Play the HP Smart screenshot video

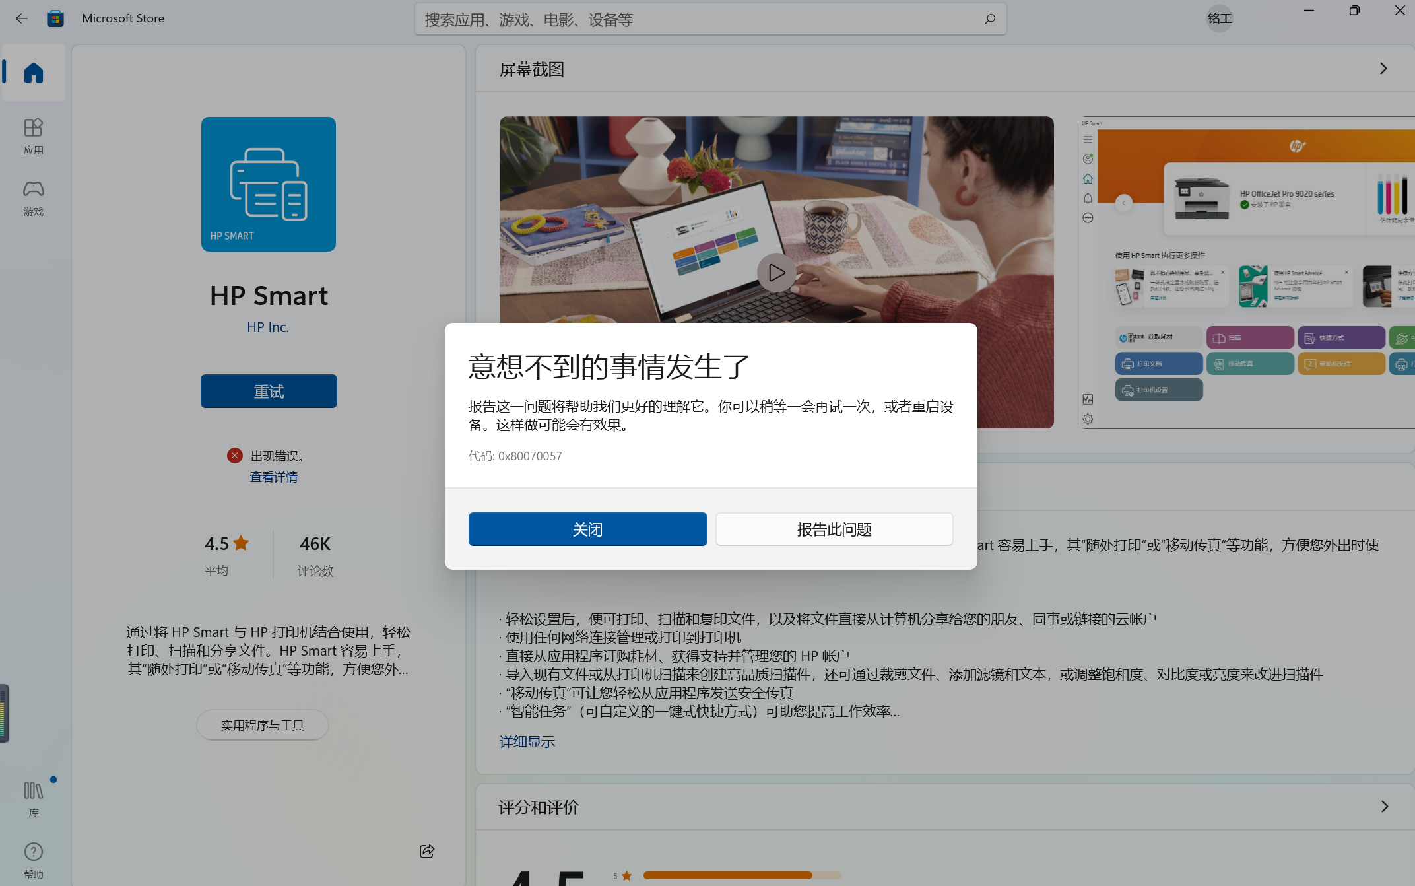(775, 273)
